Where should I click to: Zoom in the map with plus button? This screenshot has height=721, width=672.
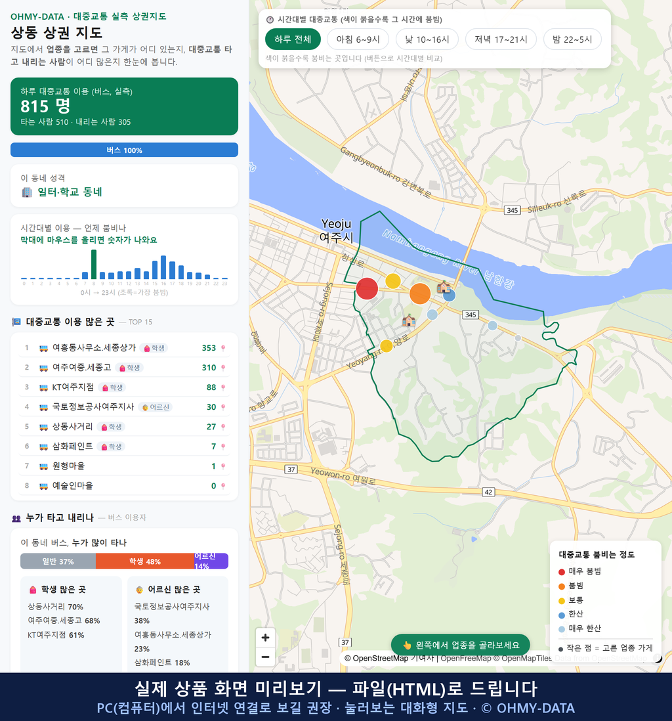click(265, 638)
